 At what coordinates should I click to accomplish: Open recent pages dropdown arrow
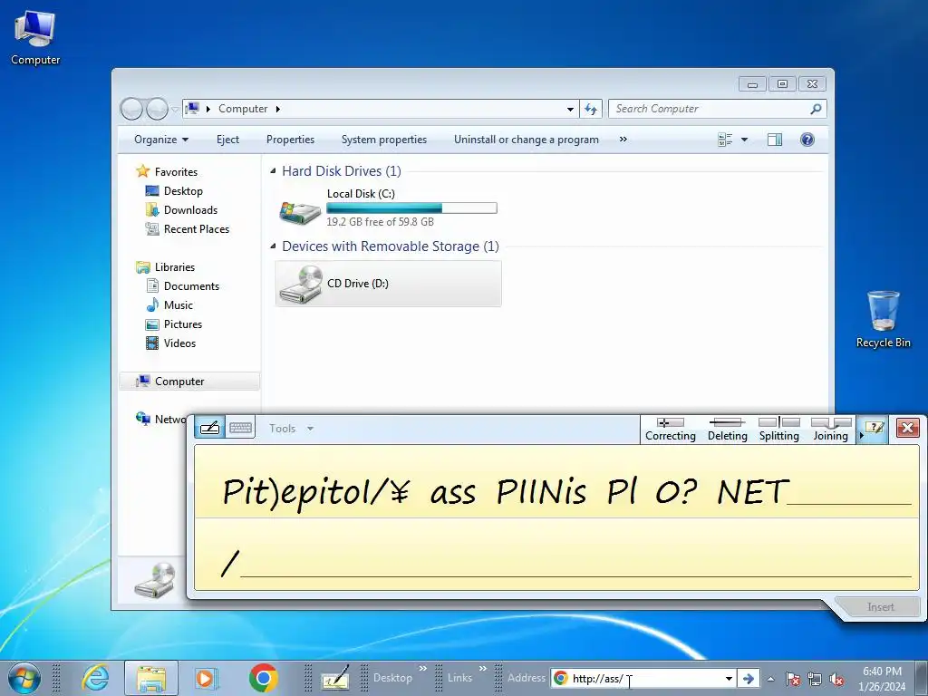coord(175,110)
